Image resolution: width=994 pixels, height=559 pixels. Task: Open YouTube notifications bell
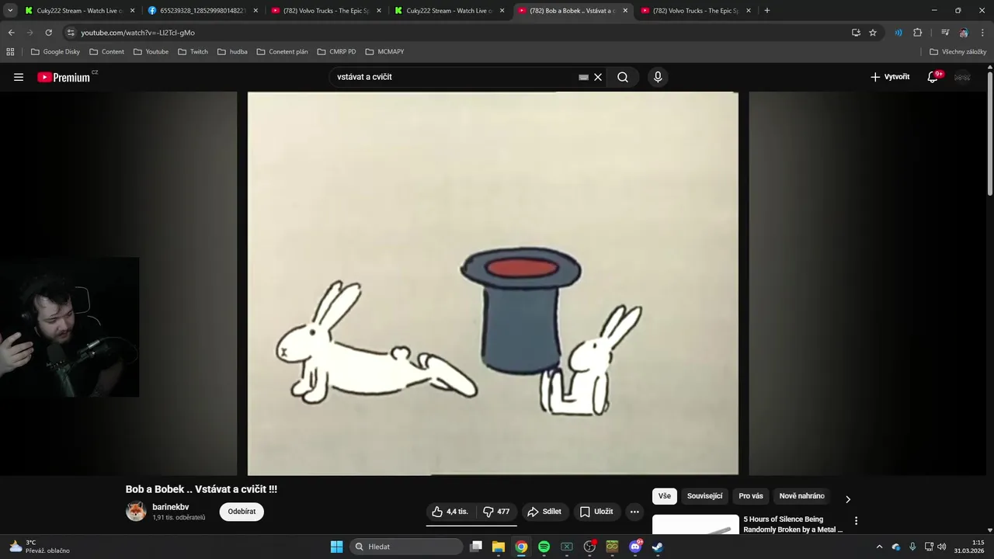[x=933, y=77]
